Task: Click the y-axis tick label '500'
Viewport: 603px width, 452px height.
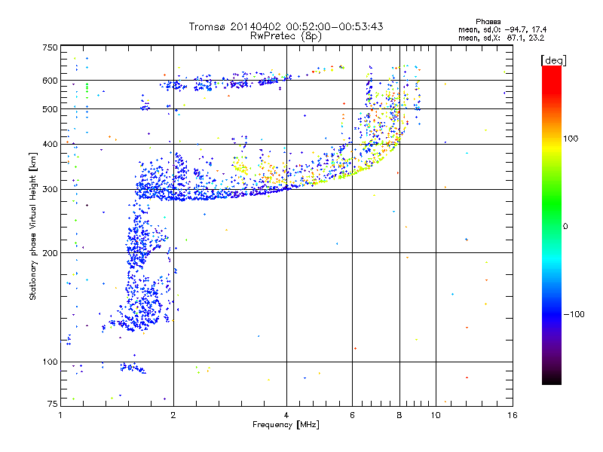Action: 50,109
